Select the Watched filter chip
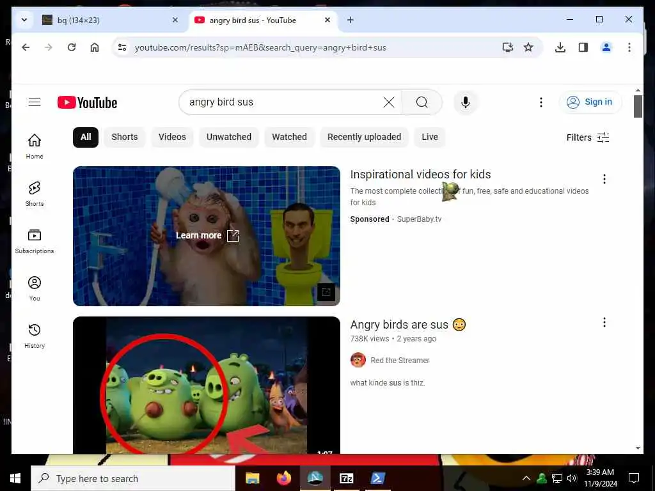The width and height of the screenshot is (655, 491). 289,137
